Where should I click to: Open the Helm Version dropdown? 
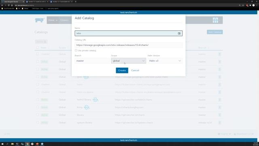tap(165, 61)
